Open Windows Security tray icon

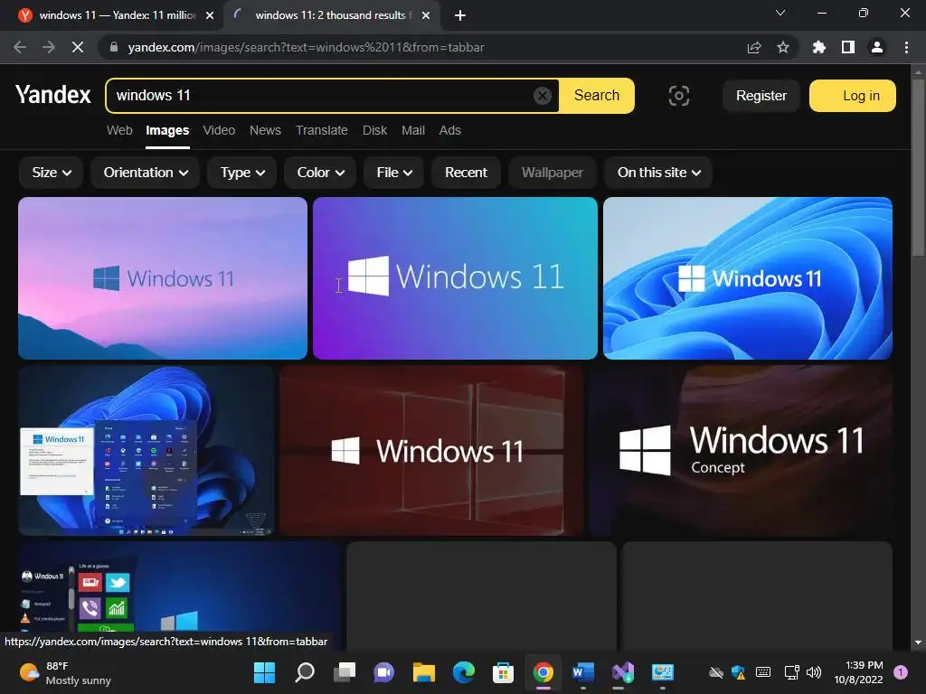(738, 672)
